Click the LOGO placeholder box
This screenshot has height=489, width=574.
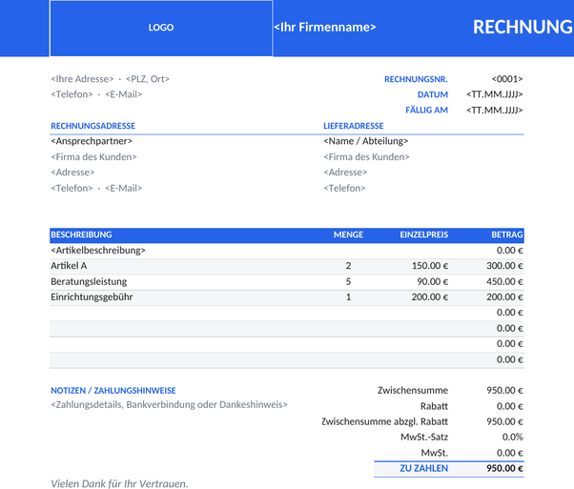[x=161, y=29]
